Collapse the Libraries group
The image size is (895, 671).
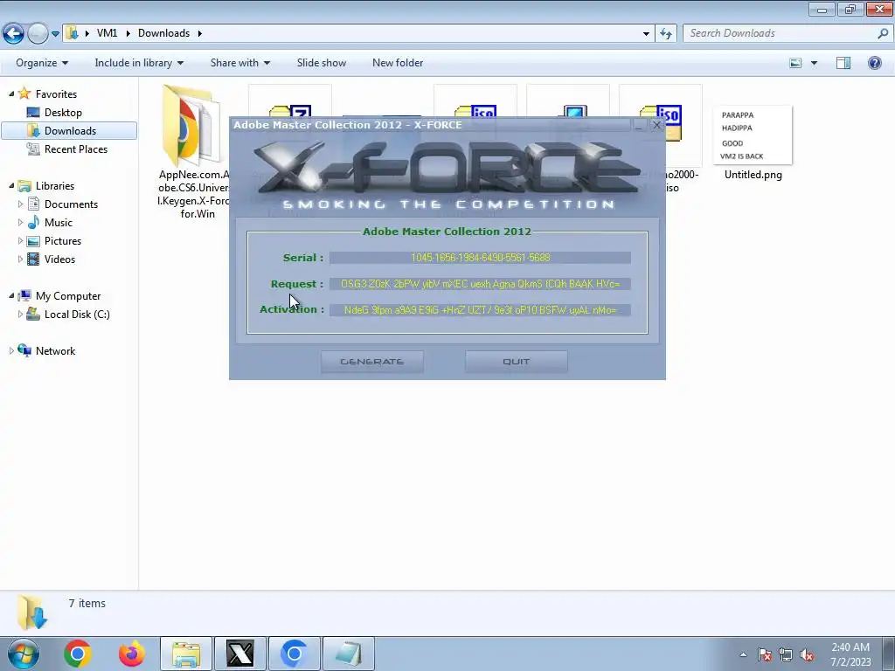[11, 185]
